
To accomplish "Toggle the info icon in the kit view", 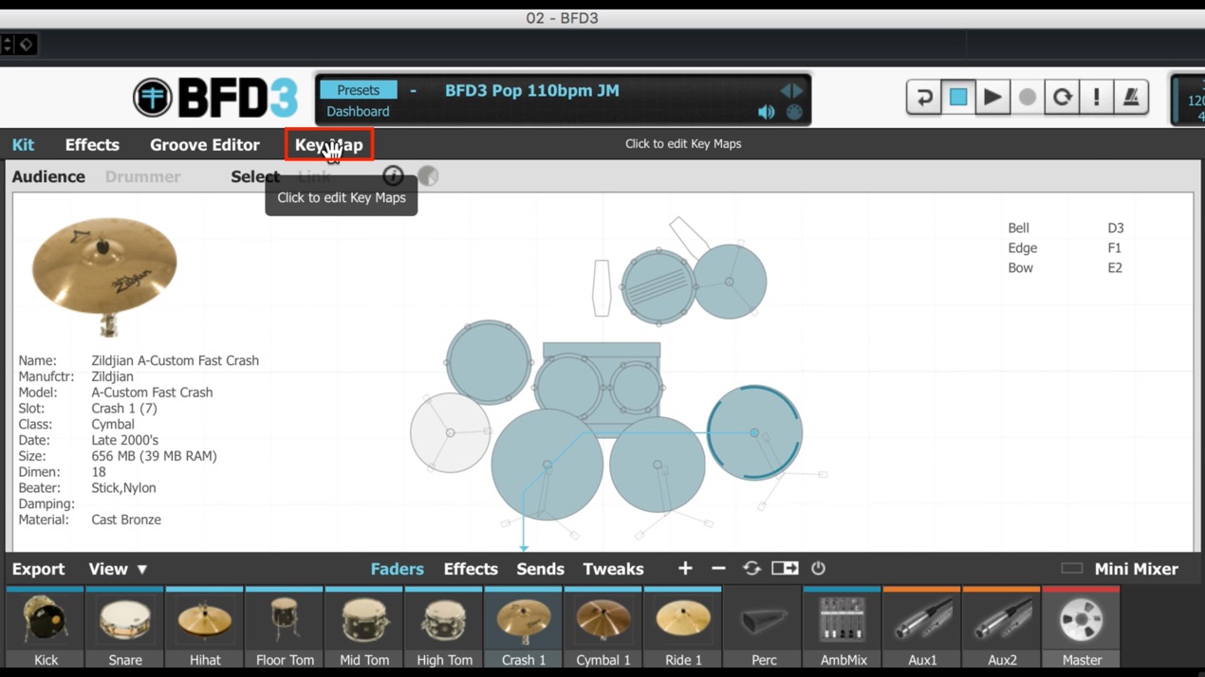I will [x=393, y=175].
